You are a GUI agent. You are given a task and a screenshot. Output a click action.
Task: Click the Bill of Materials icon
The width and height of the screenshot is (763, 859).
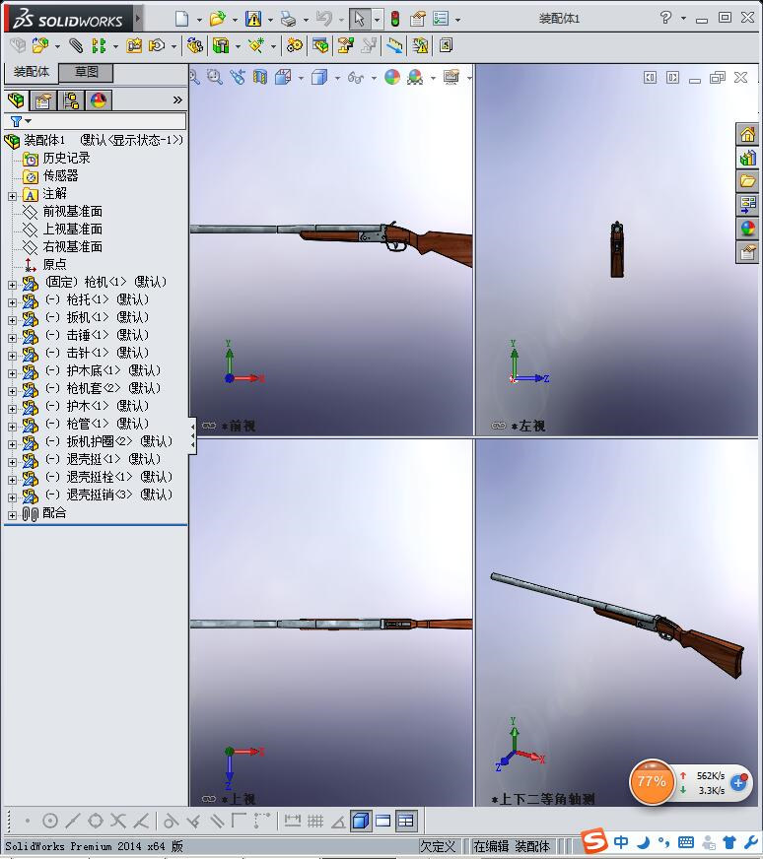click(320, 45)
